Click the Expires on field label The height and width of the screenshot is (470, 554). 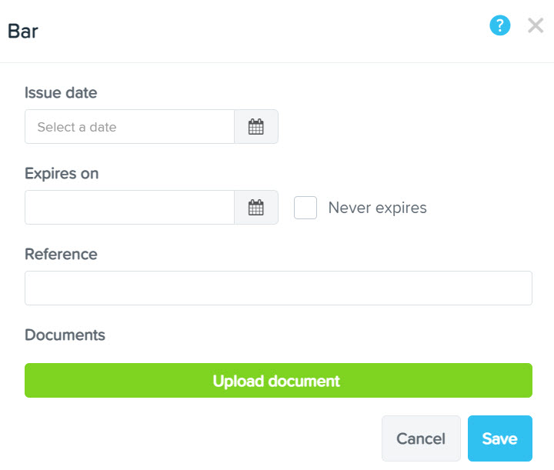click(x=62, y=174)
